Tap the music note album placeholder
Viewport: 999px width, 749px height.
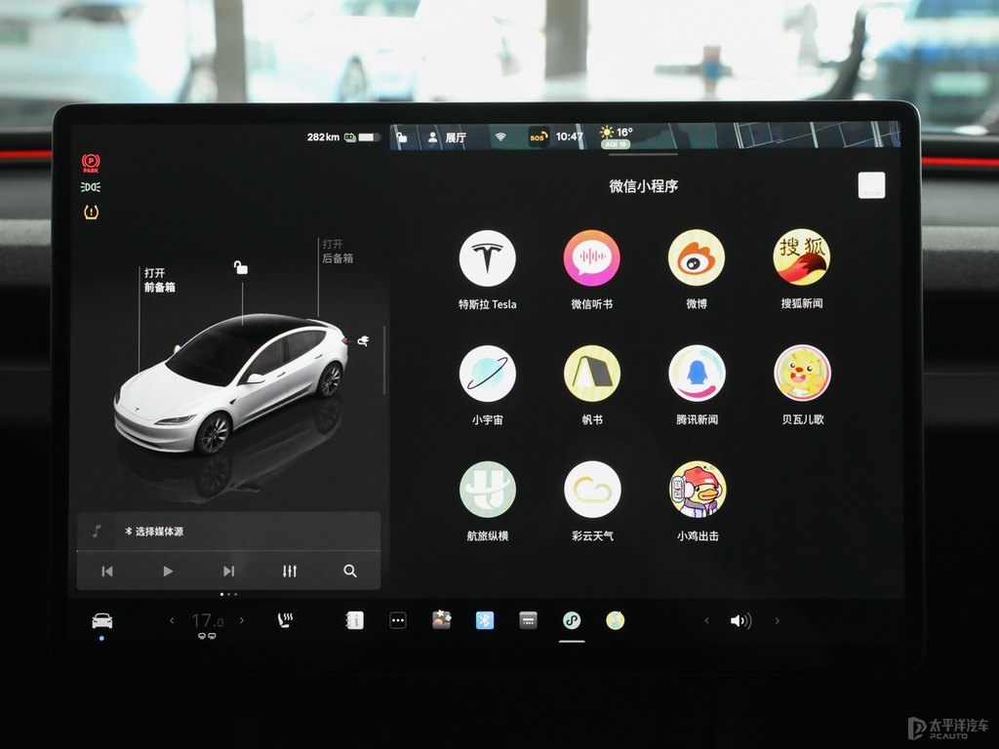(97, 532)
